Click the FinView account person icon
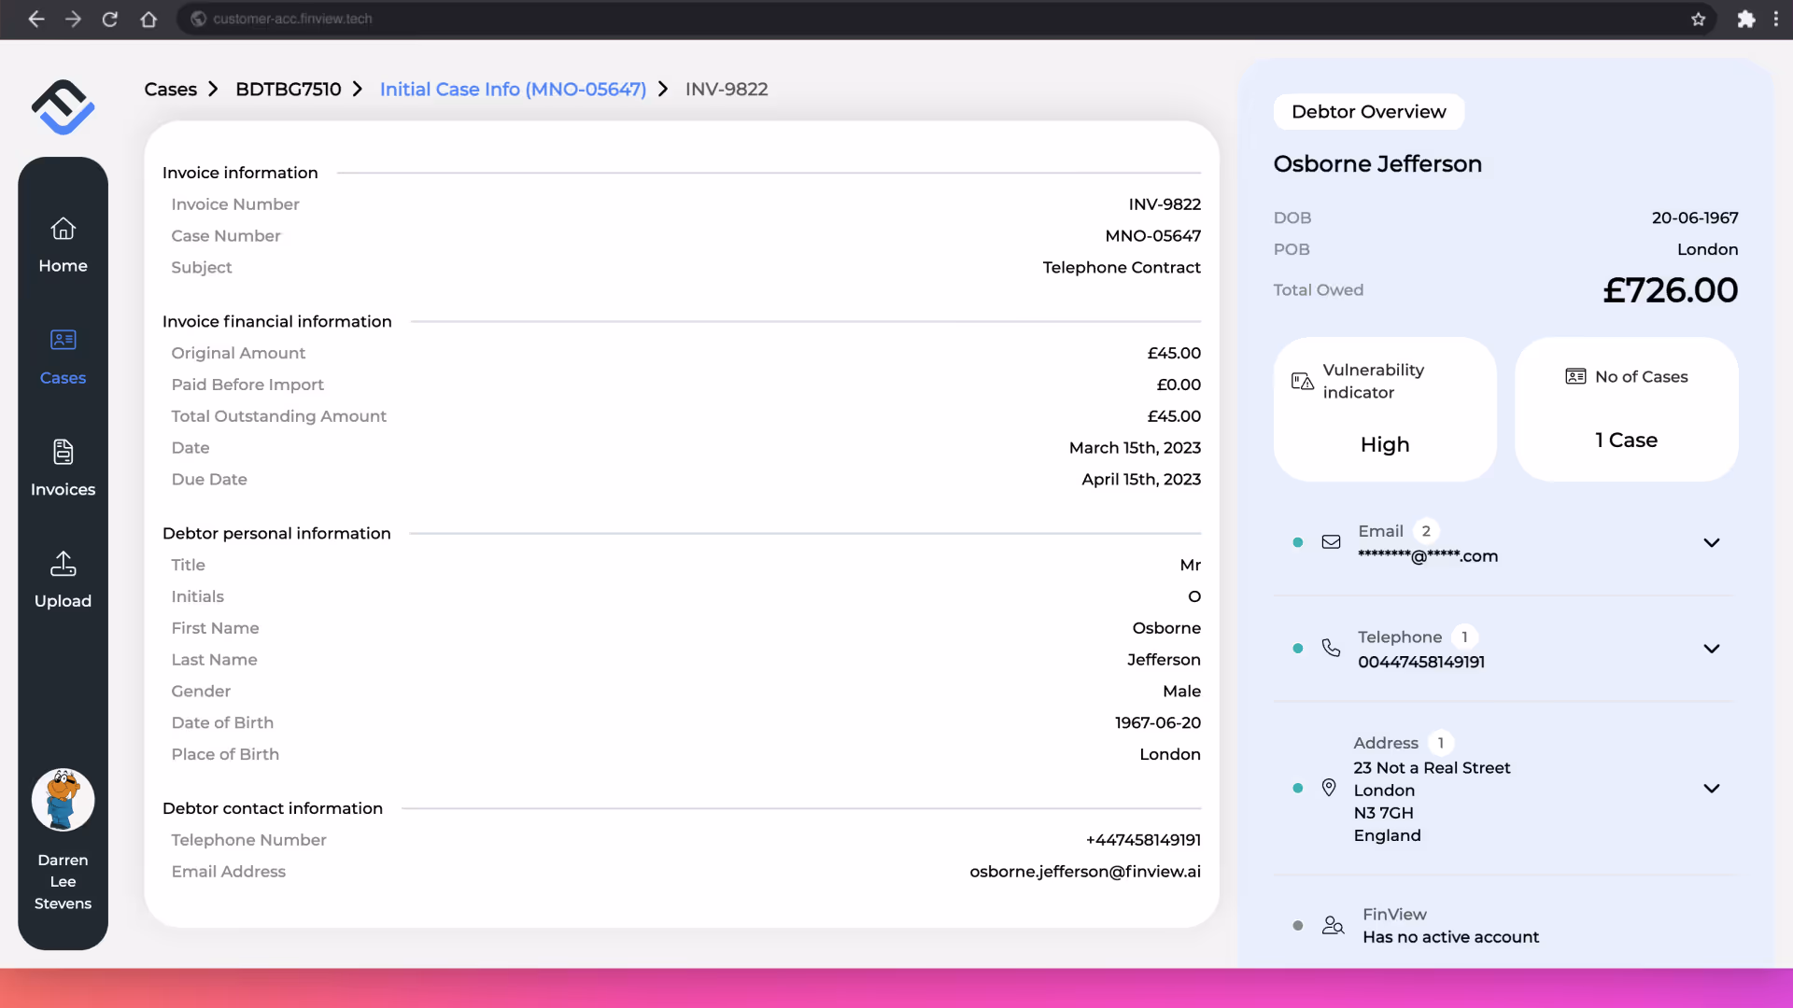 (x=1333, y=926)
